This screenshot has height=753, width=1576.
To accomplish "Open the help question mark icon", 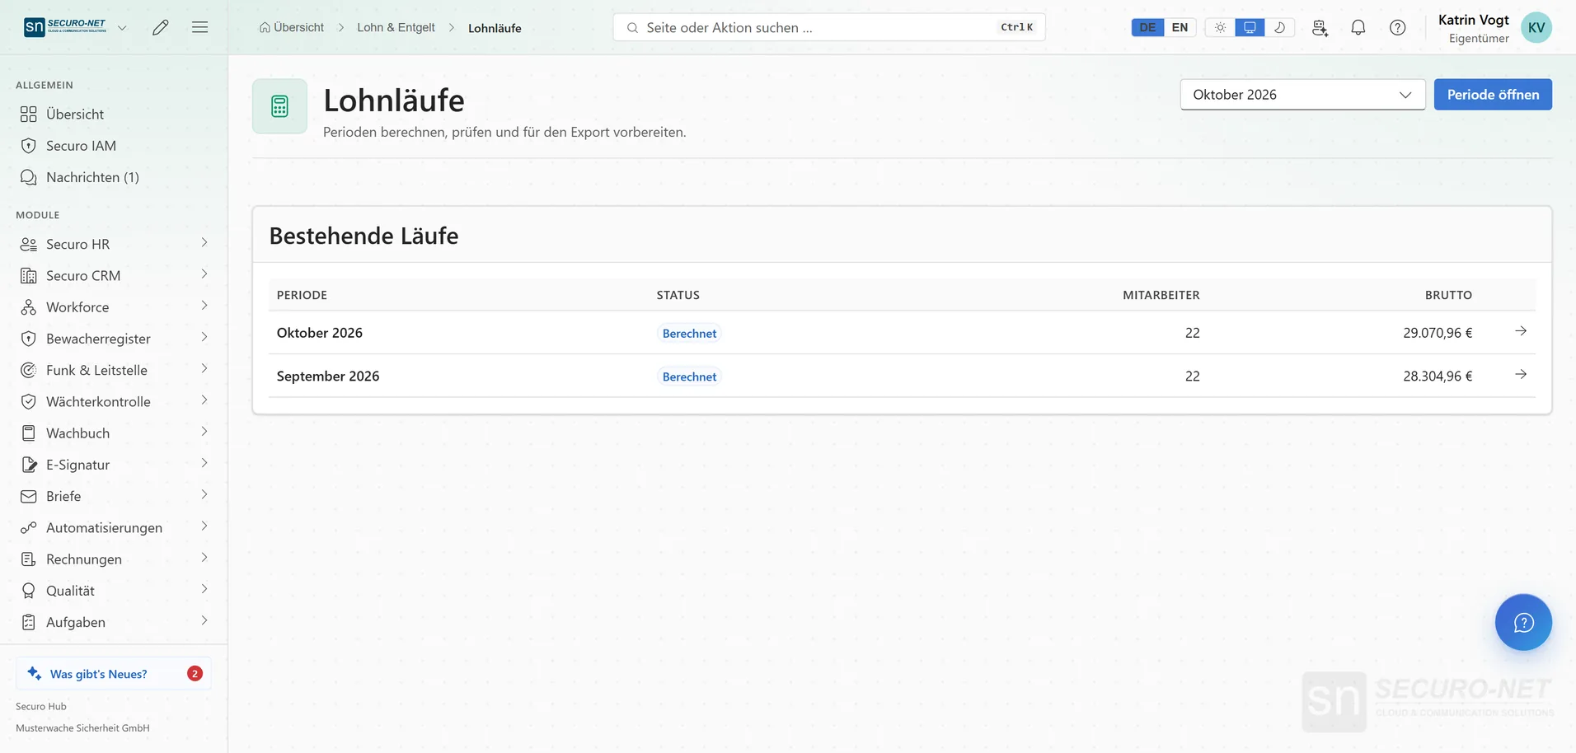I will [x=1398, y=27].
